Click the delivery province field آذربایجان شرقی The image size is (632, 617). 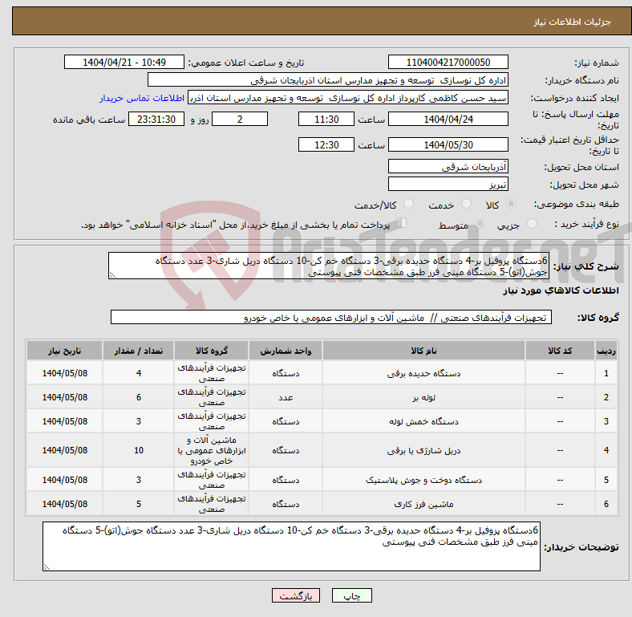click(448, 166)
